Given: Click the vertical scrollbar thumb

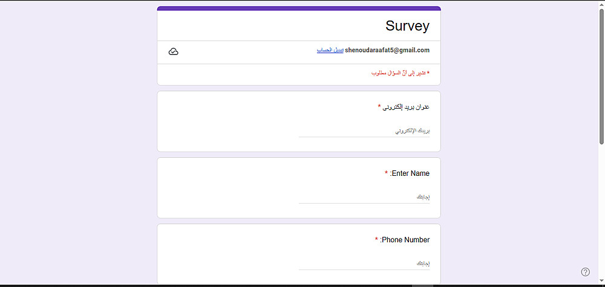Looking at the screenshot, I should tap(601, 76).
